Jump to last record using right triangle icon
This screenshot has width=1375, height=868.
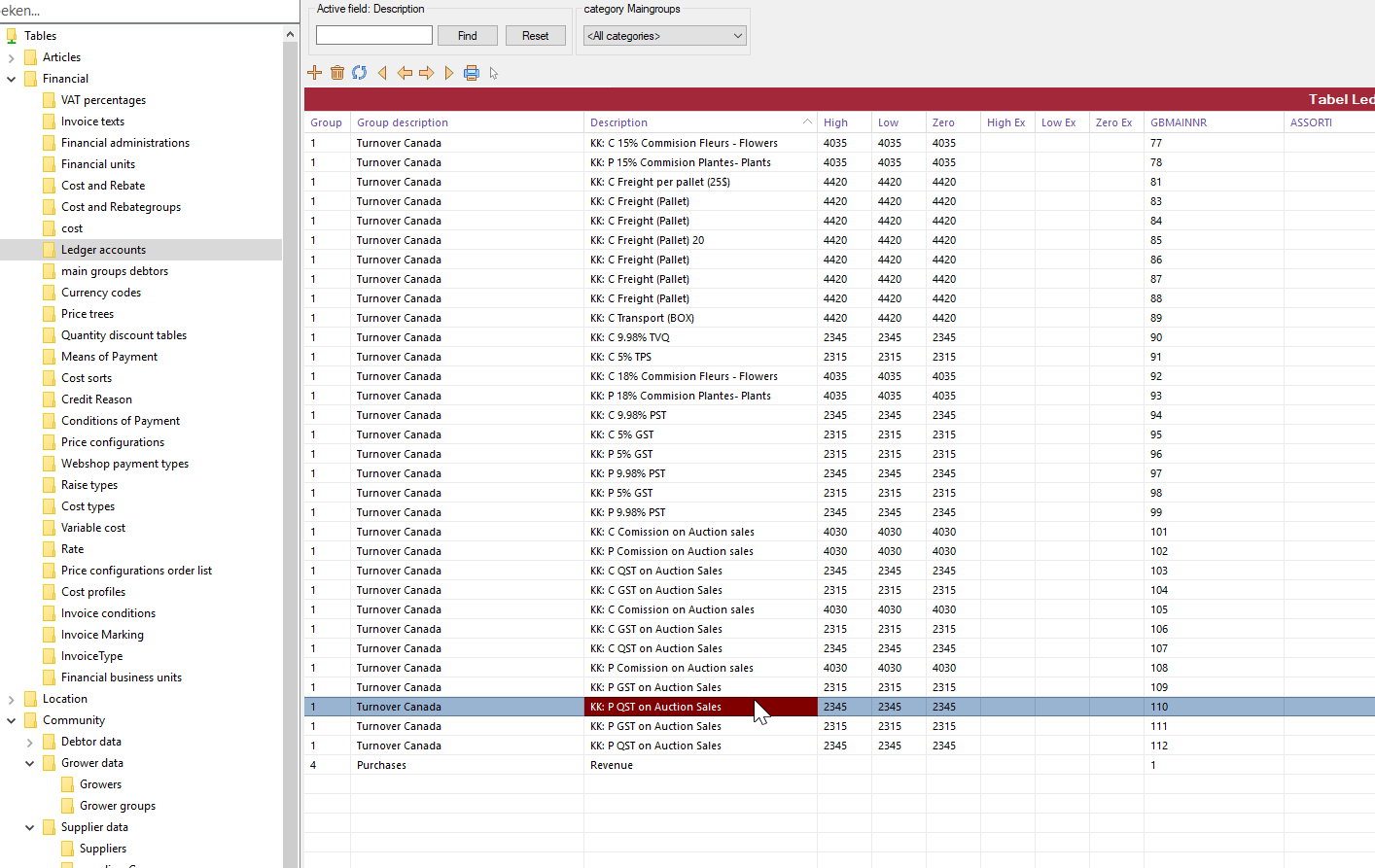448,73
